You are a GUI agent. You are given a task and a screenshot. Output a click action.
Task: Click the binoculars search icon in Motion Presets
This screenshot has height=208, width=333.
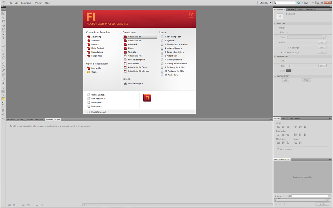(289, 196)
